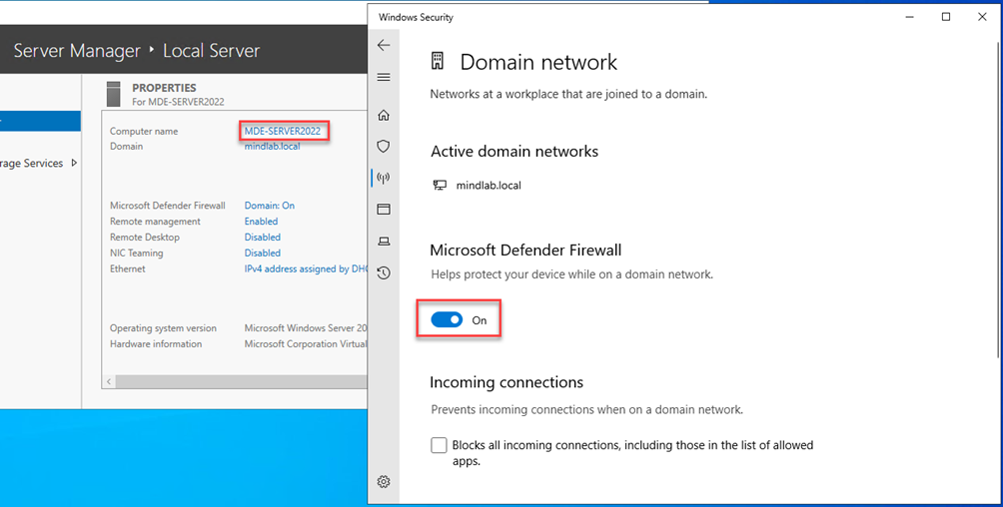Screen dimensions: 1003x507
Task: Open Windows Security settings gear icon
Action: click(384, 481)
